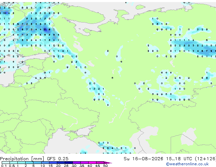Click the legend label "30"

pyautogui.click(x=74, y=166)
